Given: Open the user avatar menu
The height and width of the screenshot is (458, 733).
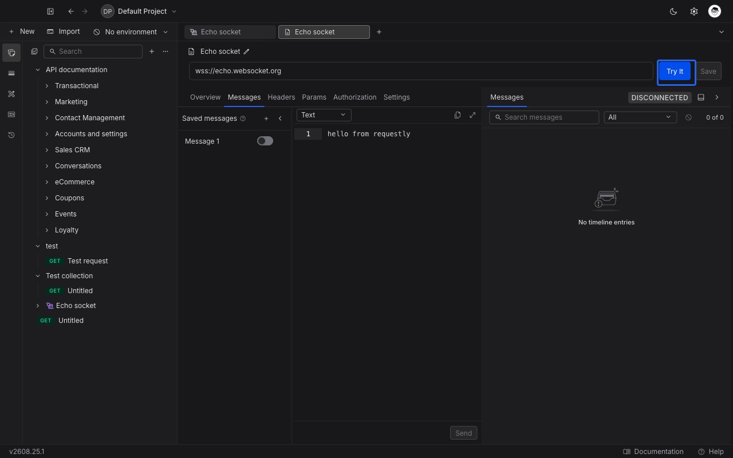Looking at the screenshot, I should coord(714,11).
